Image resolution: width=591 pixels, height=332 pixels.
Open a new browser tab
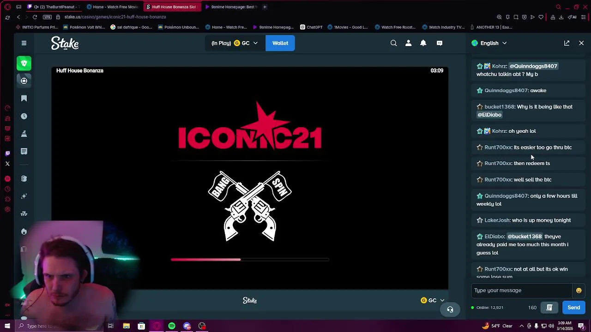(x=265, y=7)
